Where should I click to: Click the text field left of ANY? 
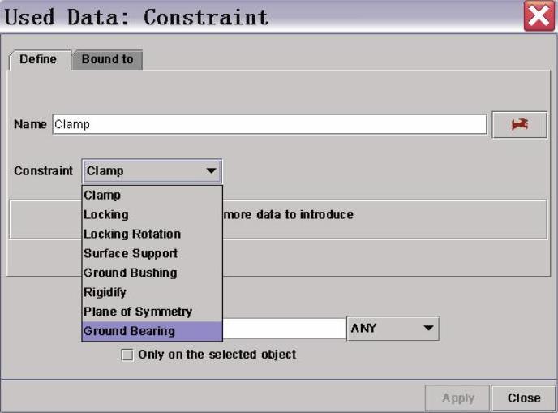pos(284,329)
